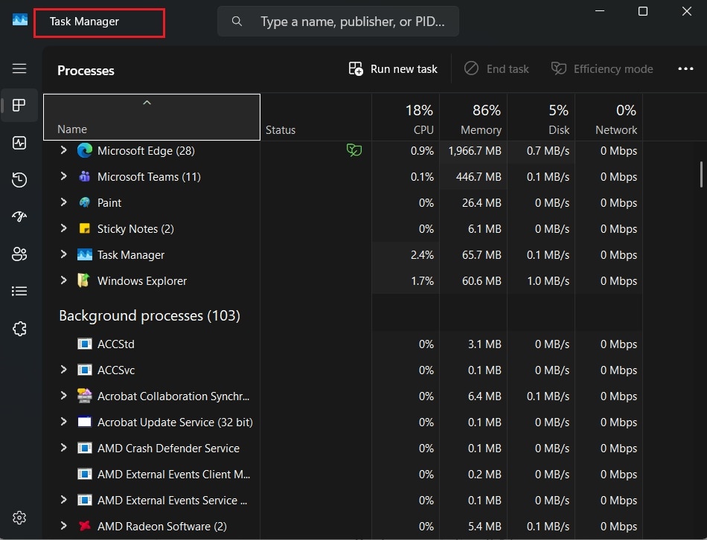Open the Services page icon
Screen dimensions: 707x540
tap(19, 329)
